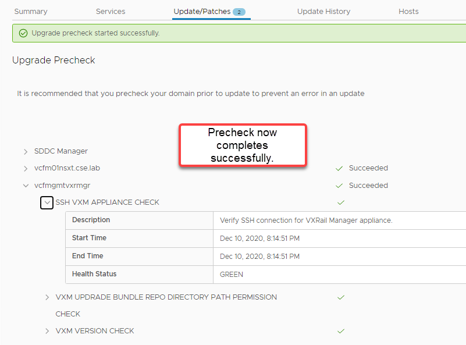
Task: Expand the VXM VERSION CHECK item
Action: tap(47, 331)
